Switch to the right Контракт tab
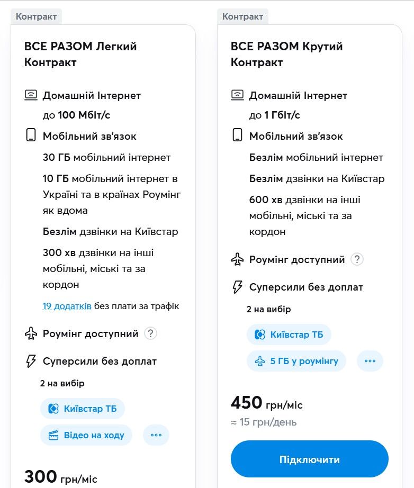Screen dimensions: 414x488 [x=242, y=16]
